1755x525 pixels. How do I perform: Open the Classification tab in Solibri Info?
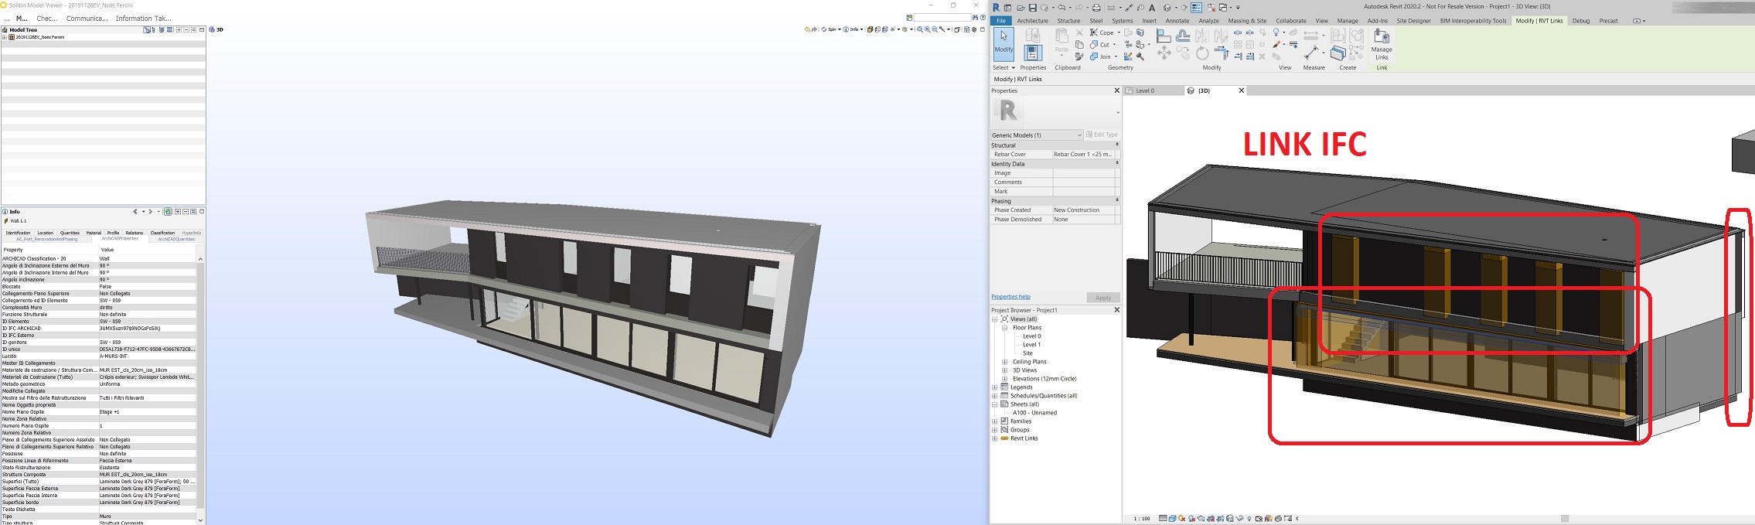(x=162, y=233)
